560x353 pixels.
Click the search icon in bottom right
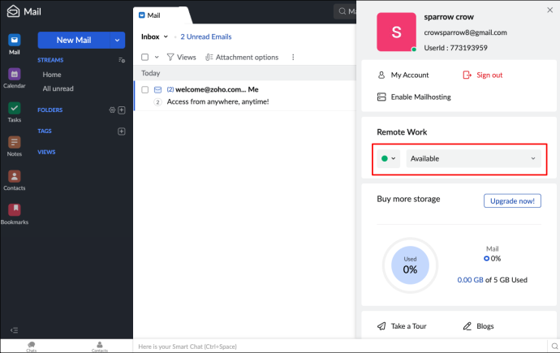[x=554, y=346]
